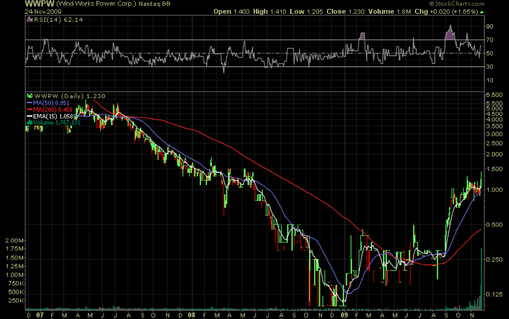Click the 07 year marker on time axis
Screen dimensions: 509x319
click(x=40, y=315)
